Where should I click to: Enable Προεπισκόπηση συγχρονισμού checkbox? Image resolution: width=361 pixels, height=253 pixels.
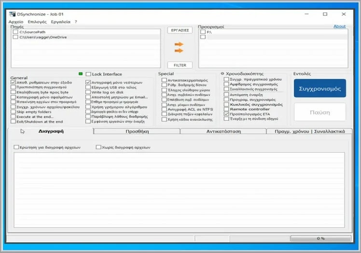[13, 87]
